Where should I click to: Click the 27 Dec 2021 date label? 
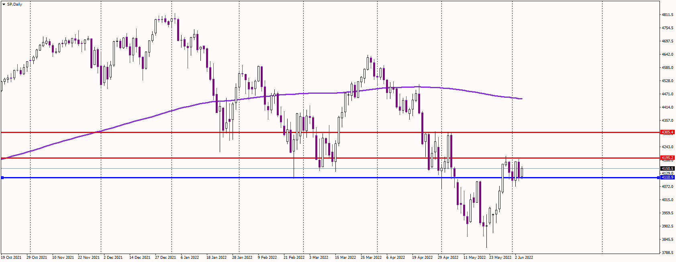point(165,258)
